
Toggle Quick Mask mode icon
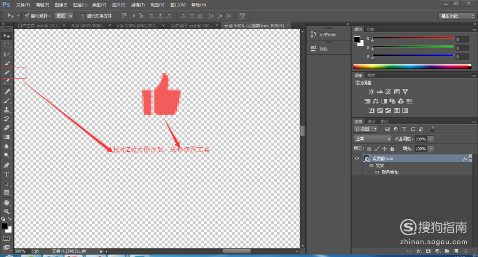7,238
